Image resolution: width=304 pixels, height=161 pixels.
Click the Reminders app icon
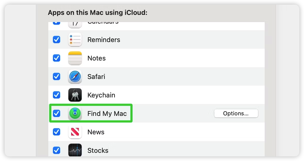(75, 40)
